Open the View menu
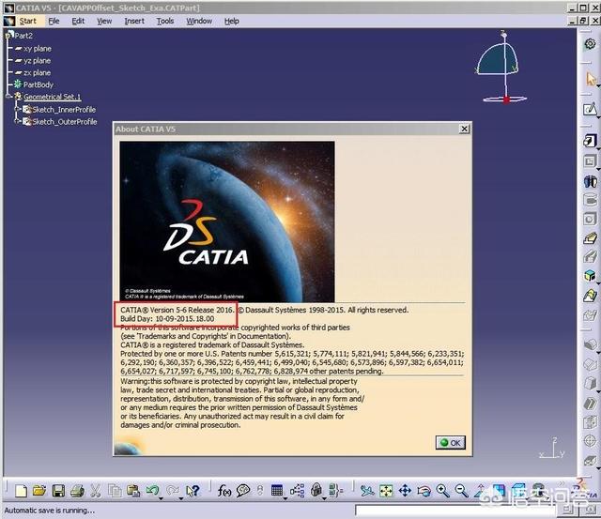This screenshot has height=519, width=601. pyautogui.click(x=104, y=21)
